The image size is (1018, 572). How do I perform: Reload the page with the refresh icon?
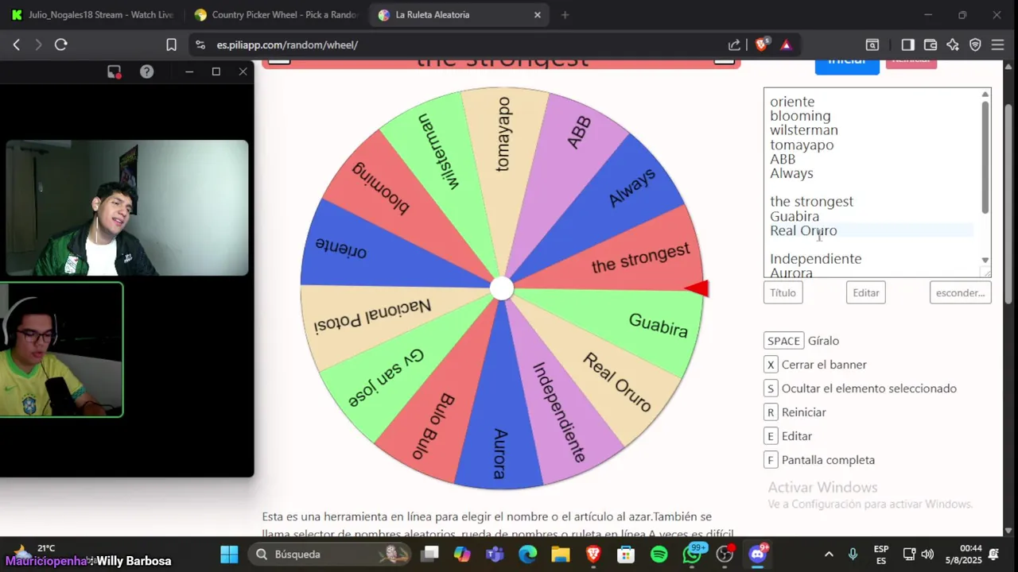pyautogui.click(x=60, y=44)
